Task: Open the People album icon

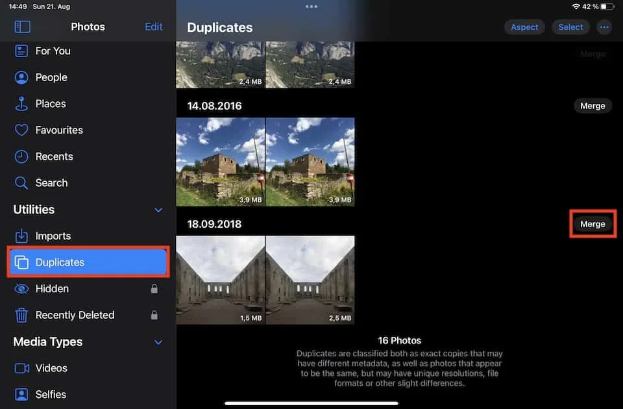Action: (x=19, y=77)
